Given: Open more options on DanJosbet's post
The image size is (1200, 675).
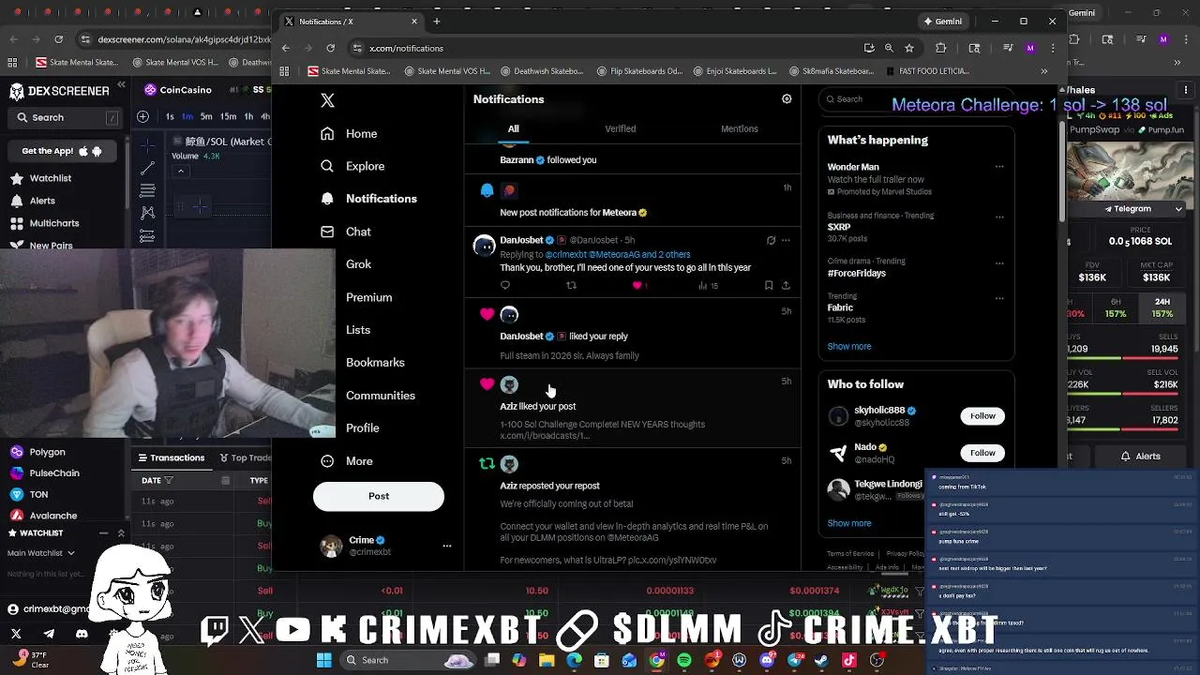Looking at the screenshot, I should point(786,240).
